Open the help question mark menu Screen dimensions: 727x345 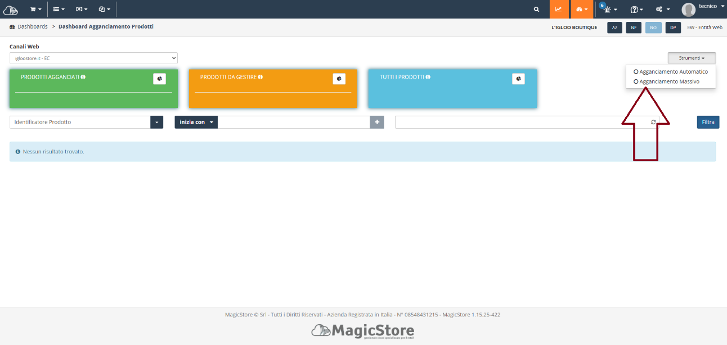coord(637,9)
